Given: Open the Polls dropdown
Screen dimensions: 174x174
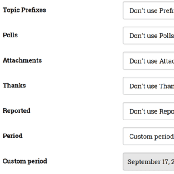Looking at the screenshot, I should 148,36.
